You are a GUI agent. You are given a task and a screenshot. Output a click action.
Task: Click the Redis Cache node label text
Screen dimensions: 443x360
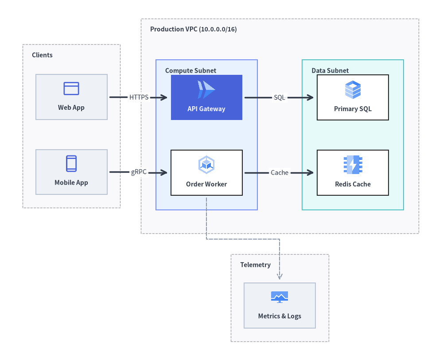[x=353, y=184]
